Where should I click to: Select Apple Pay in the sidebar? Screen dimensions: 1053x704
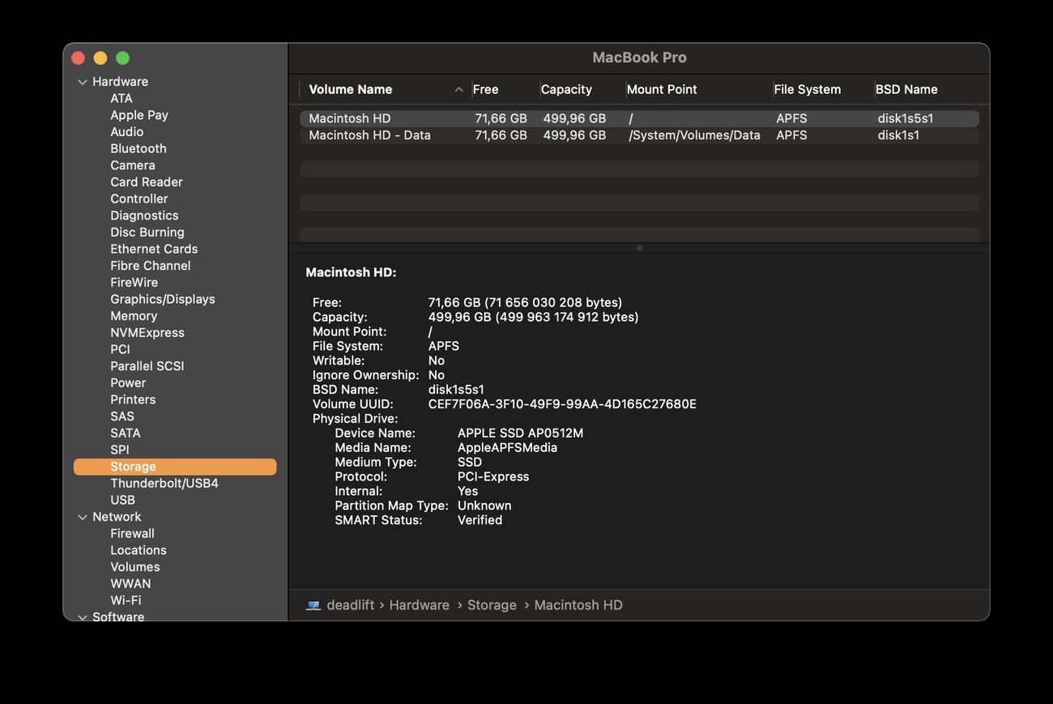(x=139, y=115)
